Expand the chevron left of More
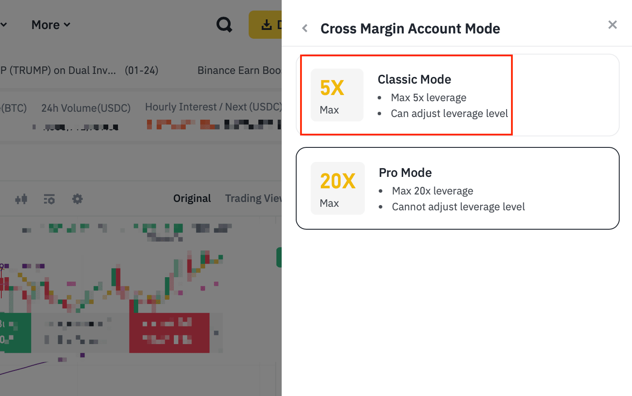 click(x=4, y=25)
